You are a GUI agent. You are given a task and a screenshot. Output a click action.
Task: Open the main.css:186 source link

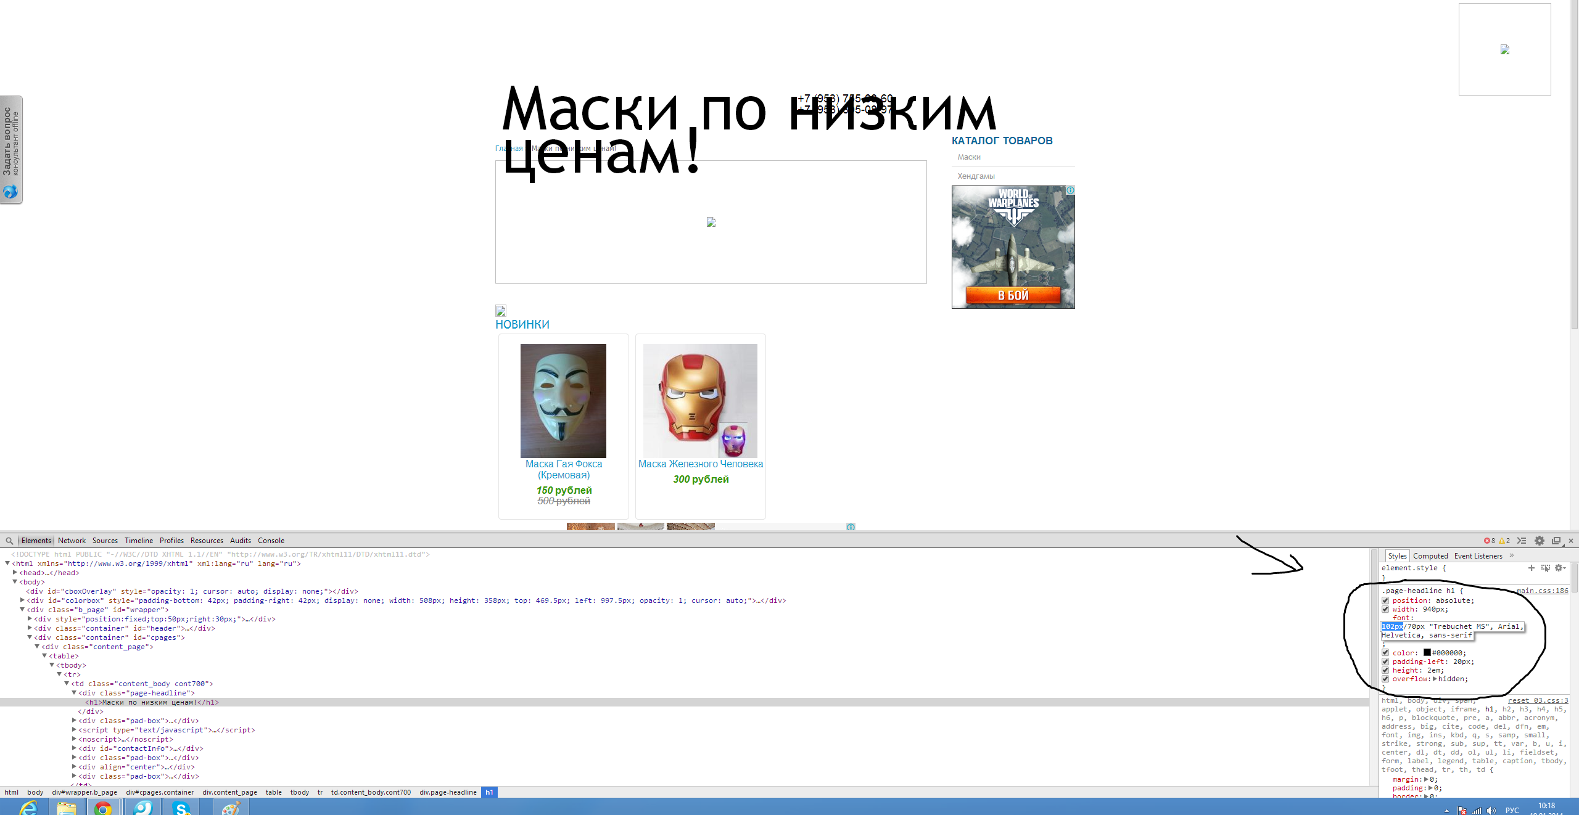[1542, 591]
